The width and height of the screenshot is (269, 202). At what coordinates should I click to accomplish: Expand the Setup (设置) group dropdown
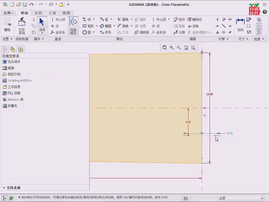(7, 39)
